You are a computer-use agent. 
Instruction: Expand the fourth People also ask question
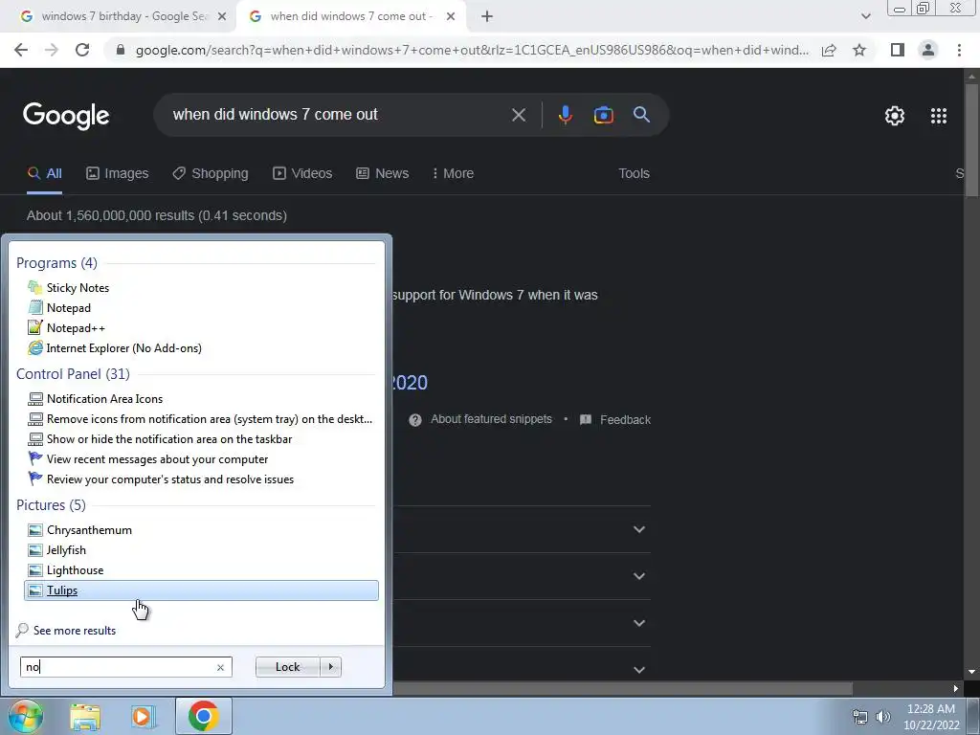point(638,669)
